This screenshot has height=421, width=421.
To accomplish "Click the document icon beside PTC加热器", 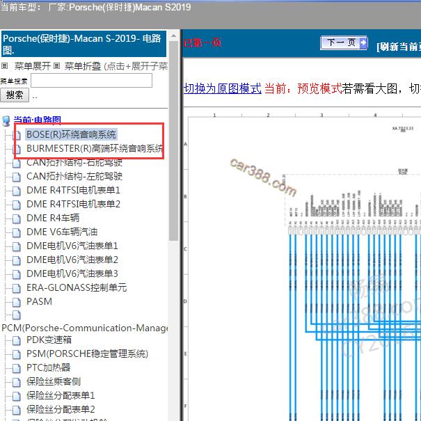I will (x=17, y=368).
